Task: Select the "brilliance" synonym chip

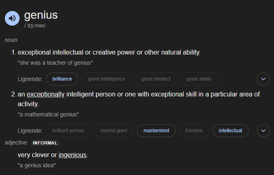Action: click(62, 79)
